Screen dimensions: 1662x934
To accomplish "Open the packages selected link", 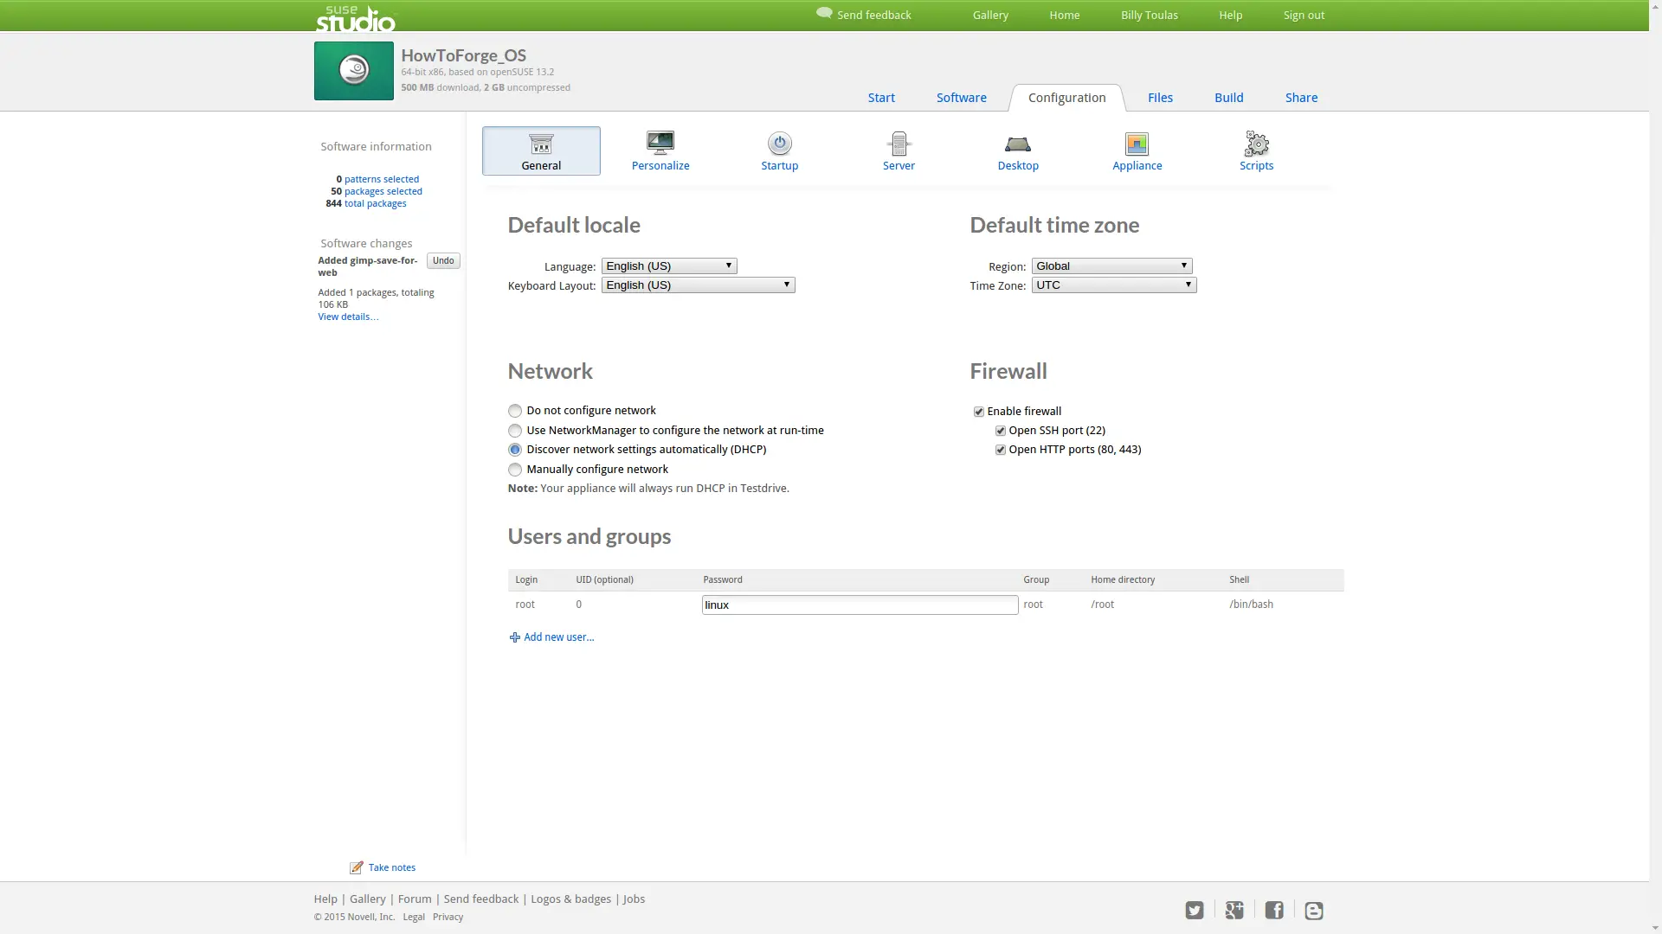I will coord(383,191).
